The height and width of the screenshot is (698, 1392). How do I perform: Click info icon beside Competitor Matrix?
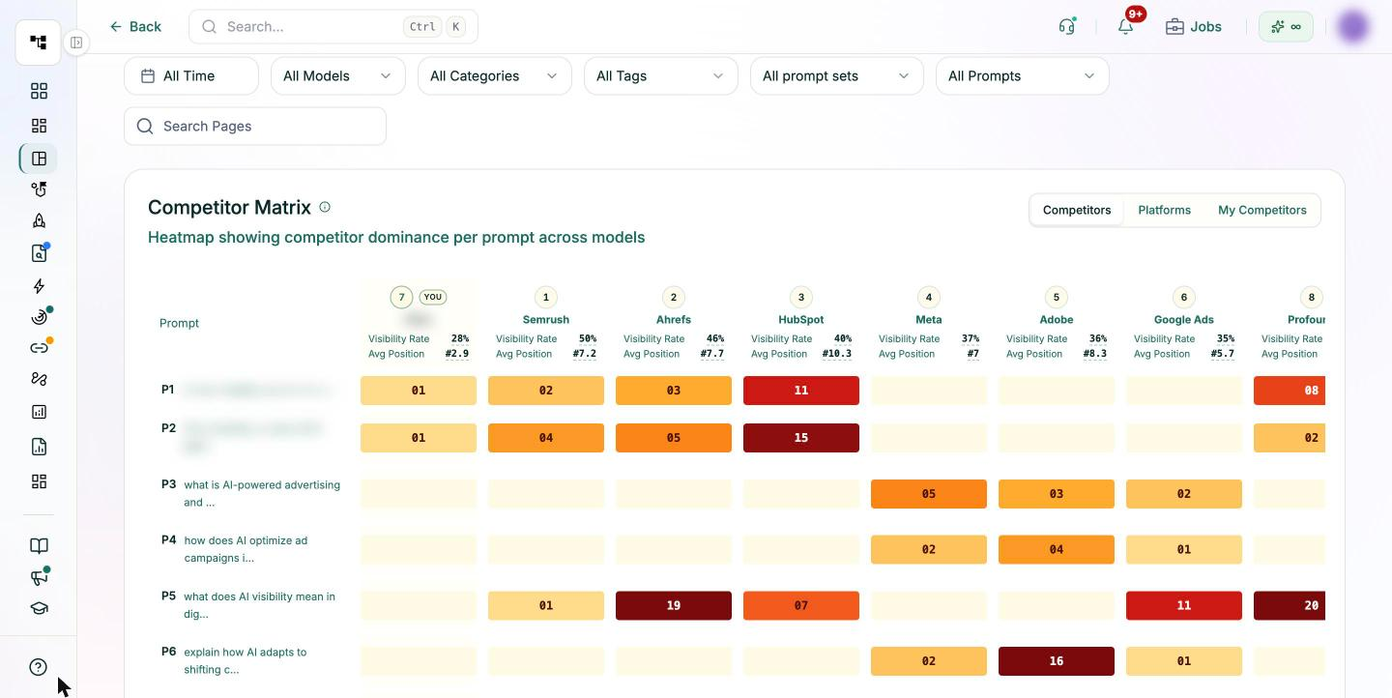click(325, 207)
